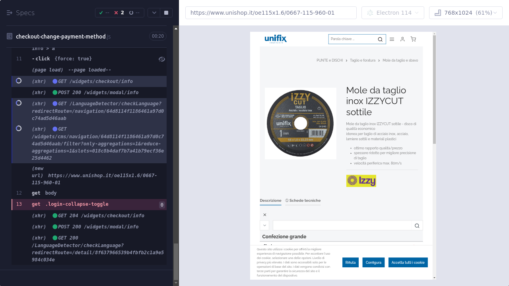Click the stop test run button

(166, 13)
